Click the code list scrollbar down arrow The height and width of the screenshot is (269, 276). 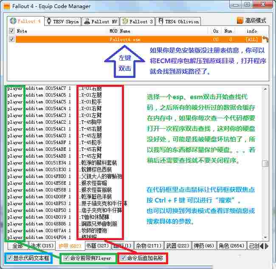[265, 237]
